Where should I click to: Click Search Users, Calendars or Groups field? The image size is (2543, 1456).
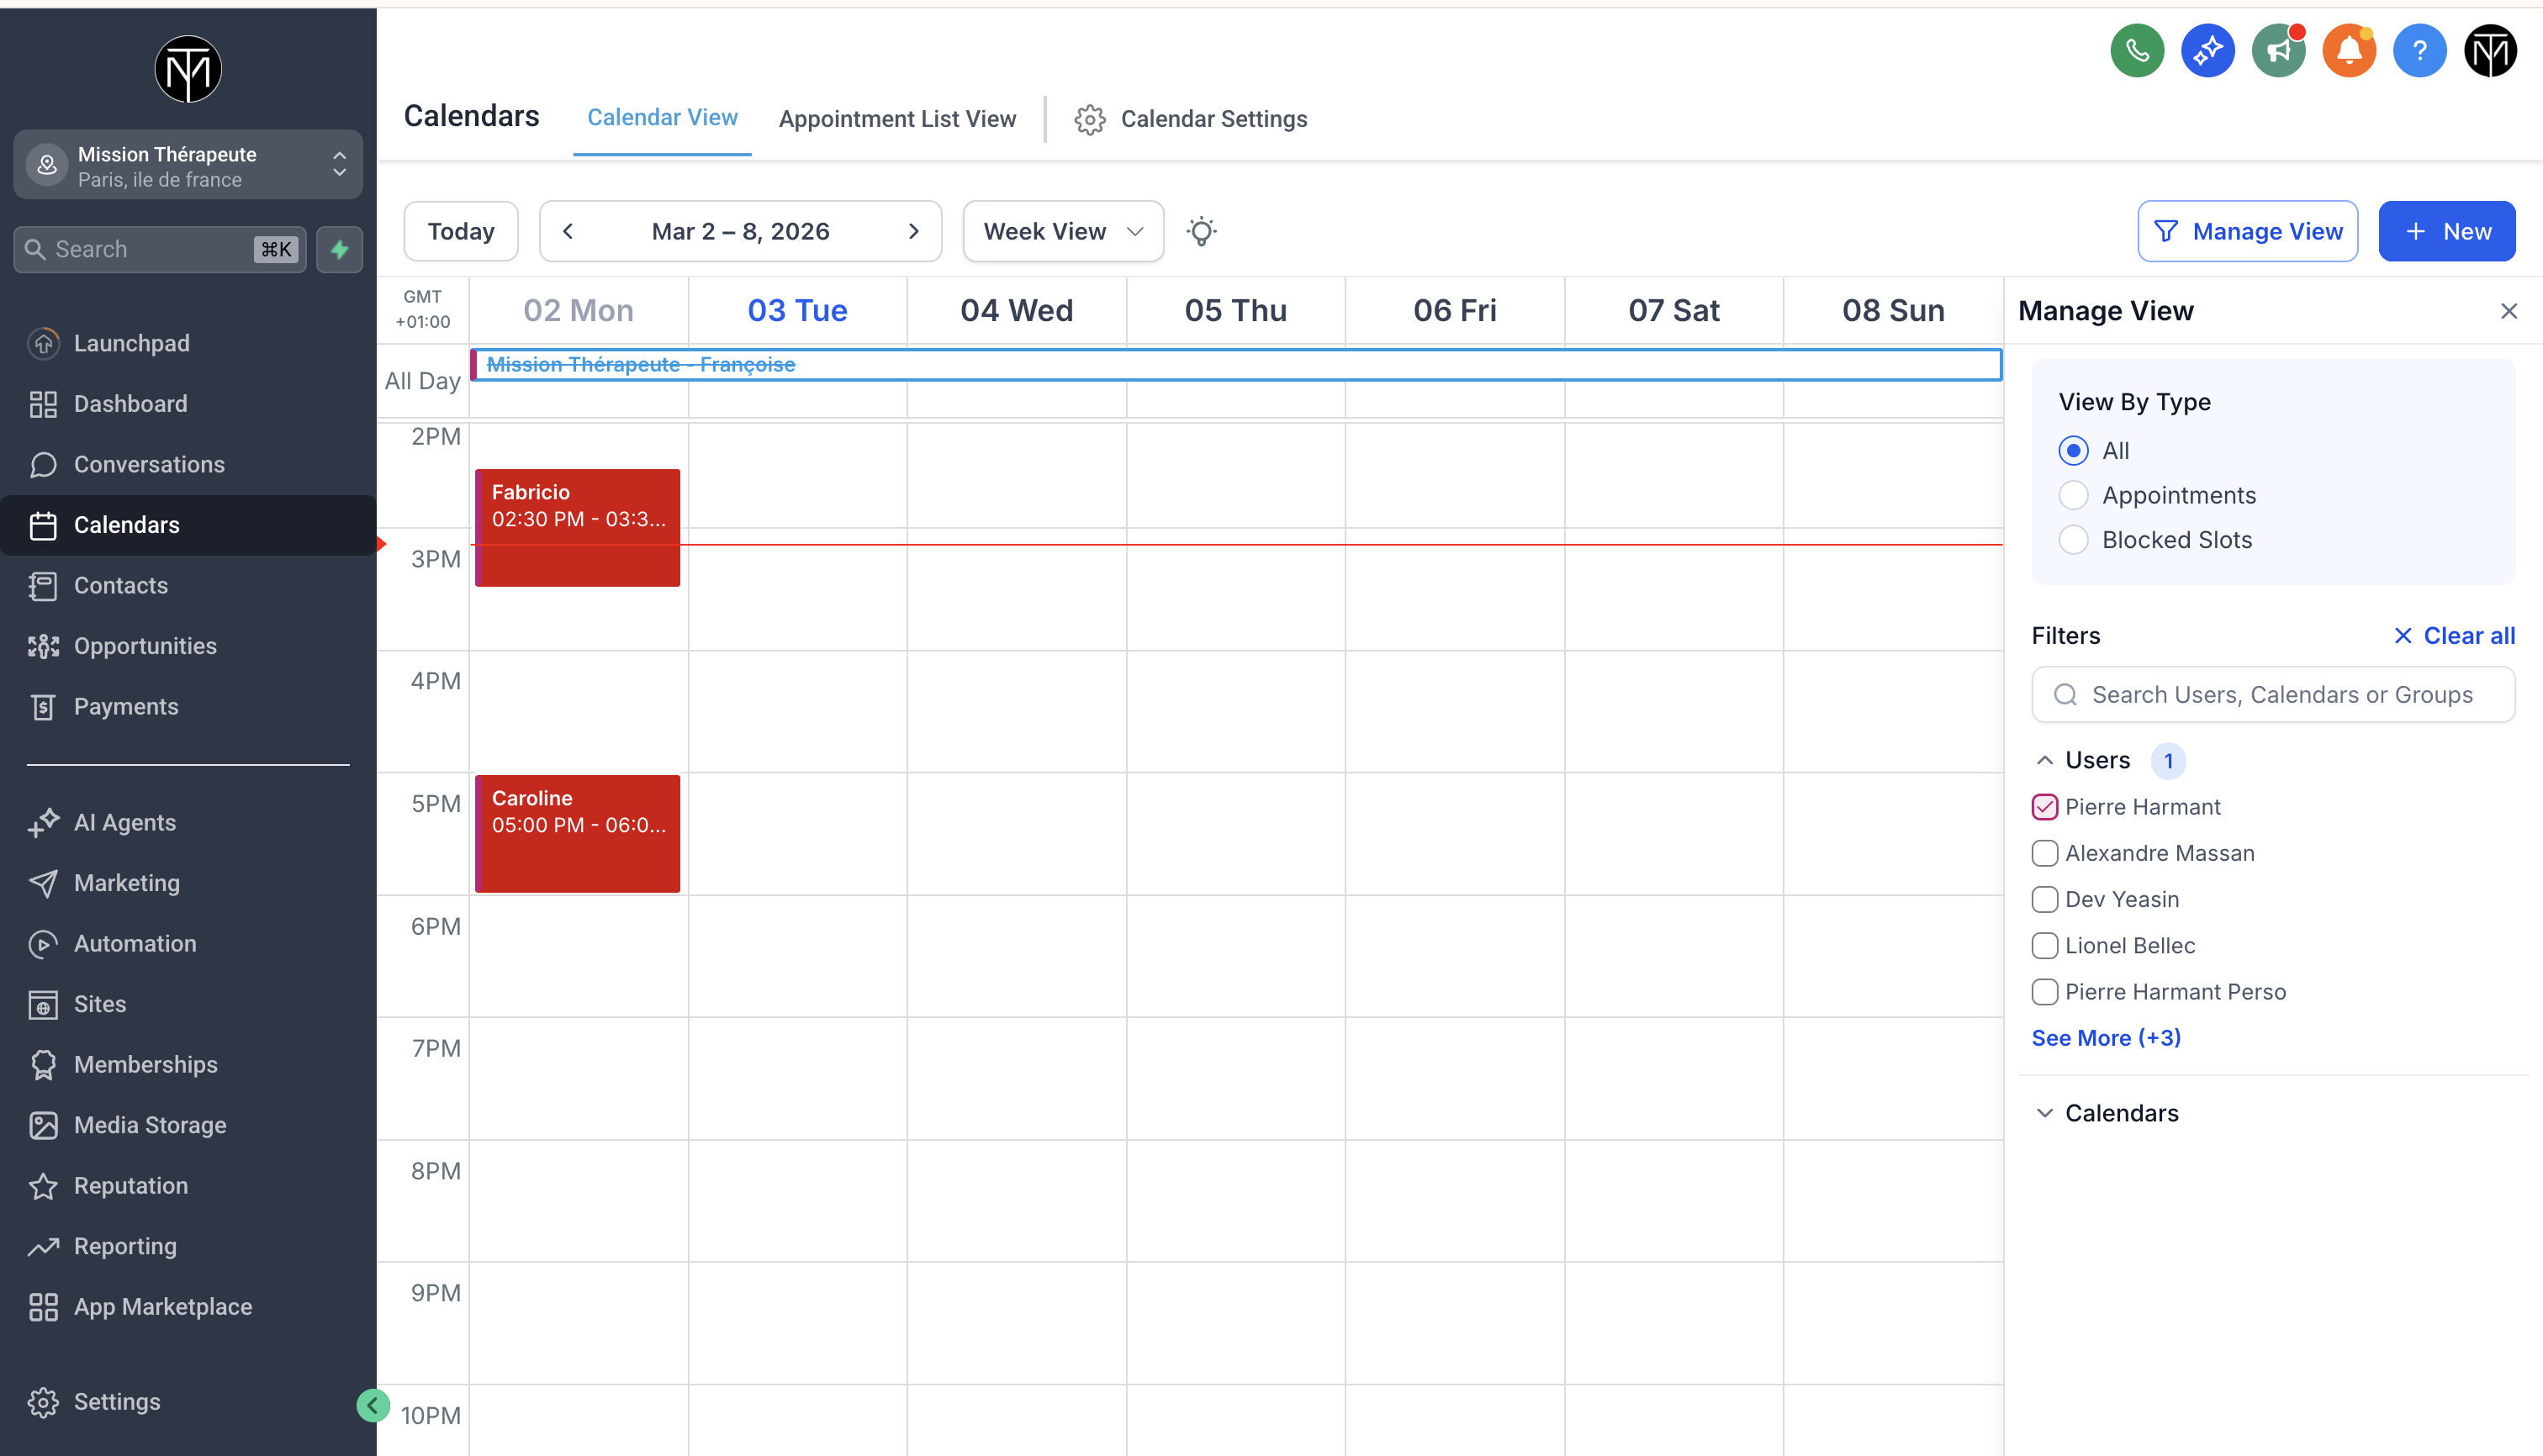coord(2273,695)
